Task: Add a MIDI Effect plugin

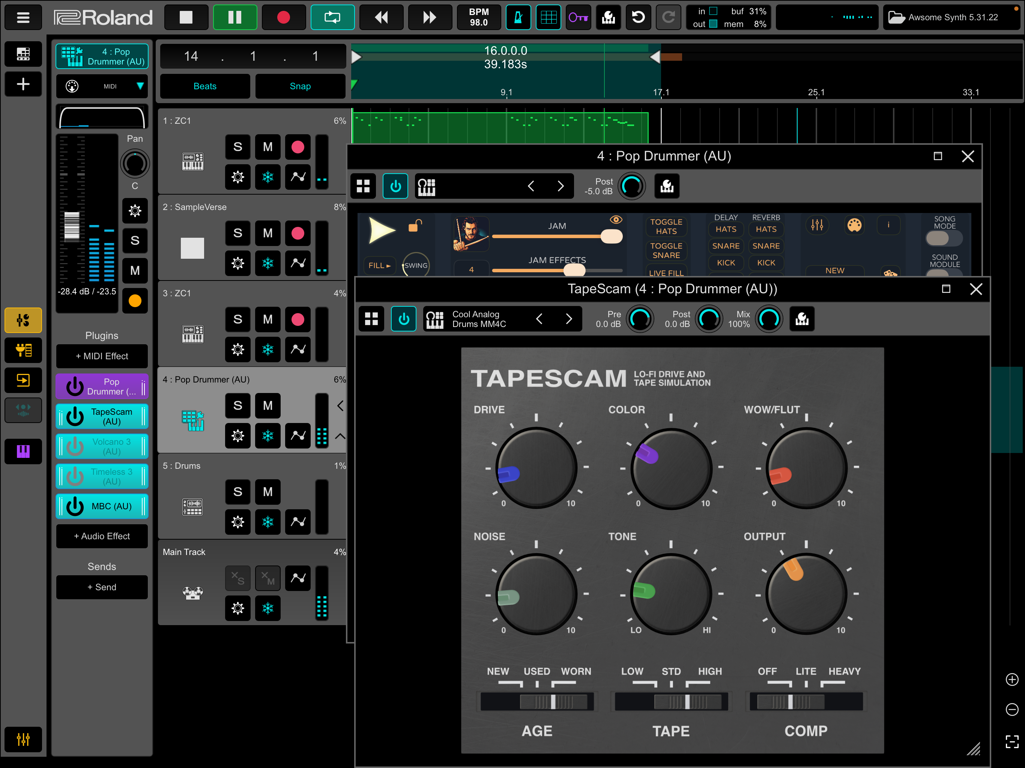Action: [x=102, y=356]
